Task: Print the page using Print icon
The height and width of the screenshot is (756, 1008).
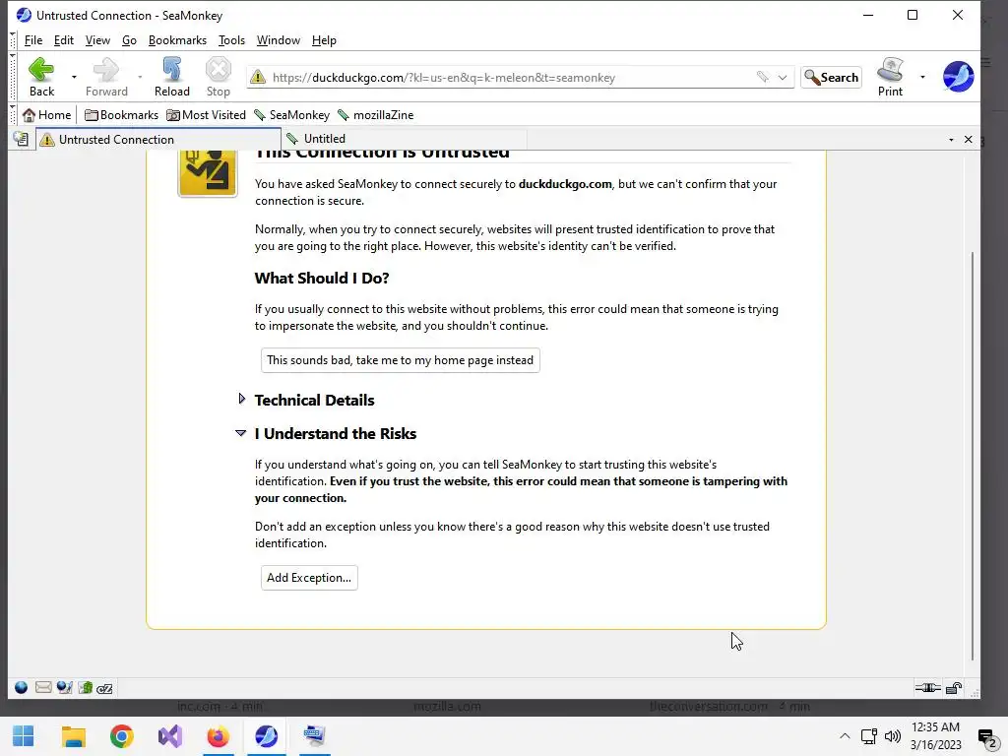Action: (x=890, y=77)
